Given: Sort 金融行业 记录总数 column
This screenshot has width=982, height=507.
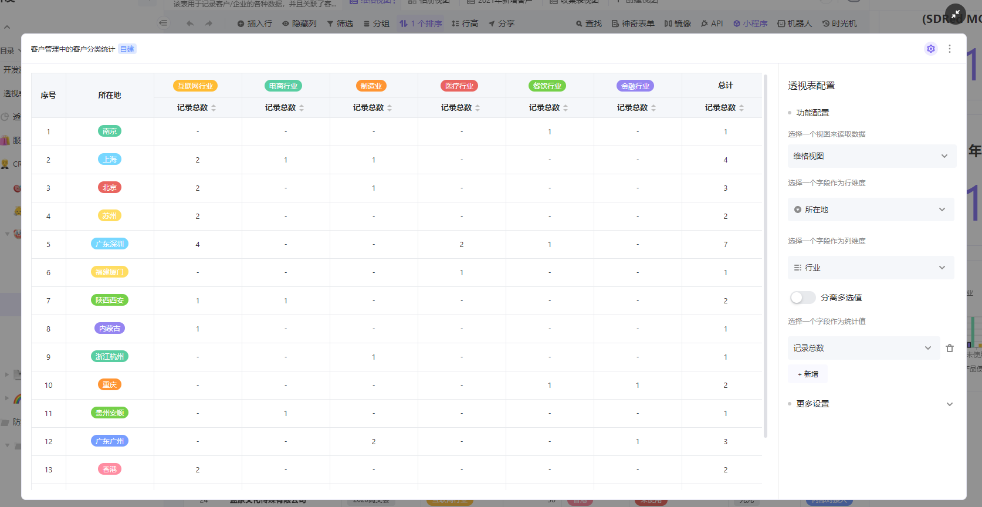Looking at the screenshot, I should click(x=653, y=108).
